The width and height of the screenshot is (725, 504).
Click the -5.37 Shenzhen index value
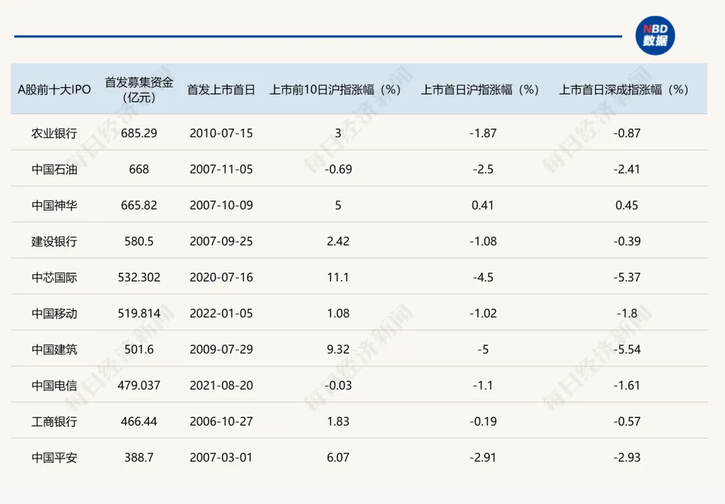[627, 277]
